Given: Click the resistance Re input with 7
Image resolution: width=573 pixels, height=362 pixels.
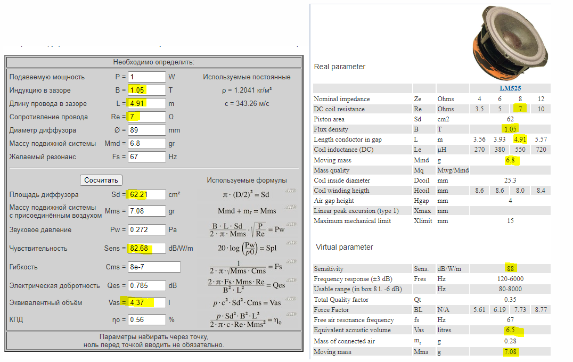Looking at the screenshot, I should [147, 117].
